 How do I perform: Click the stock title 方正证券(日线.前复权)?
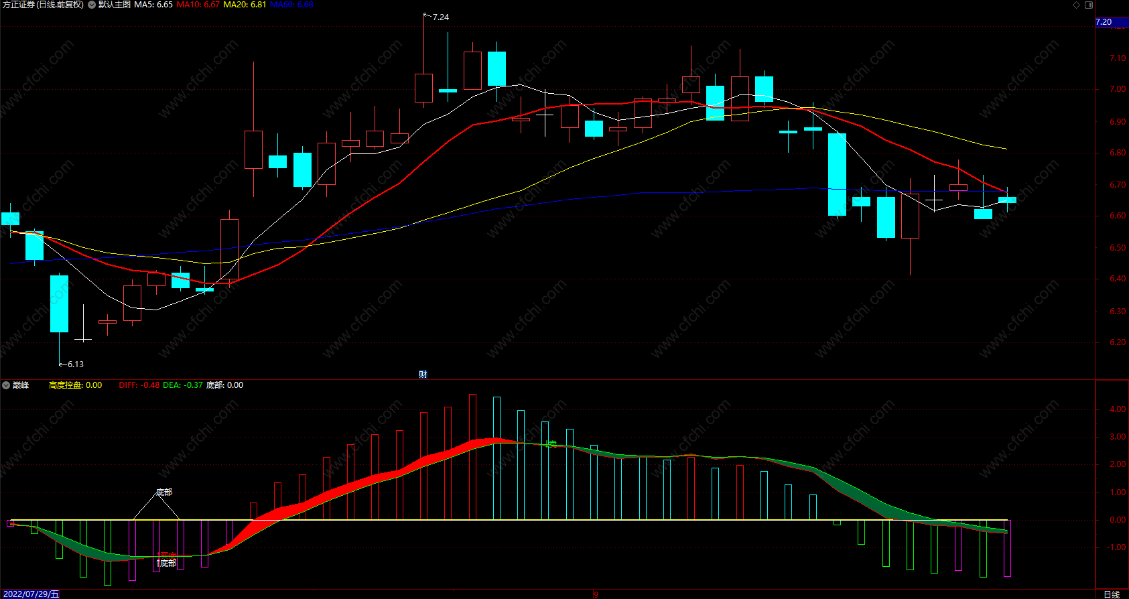(44, 5)
